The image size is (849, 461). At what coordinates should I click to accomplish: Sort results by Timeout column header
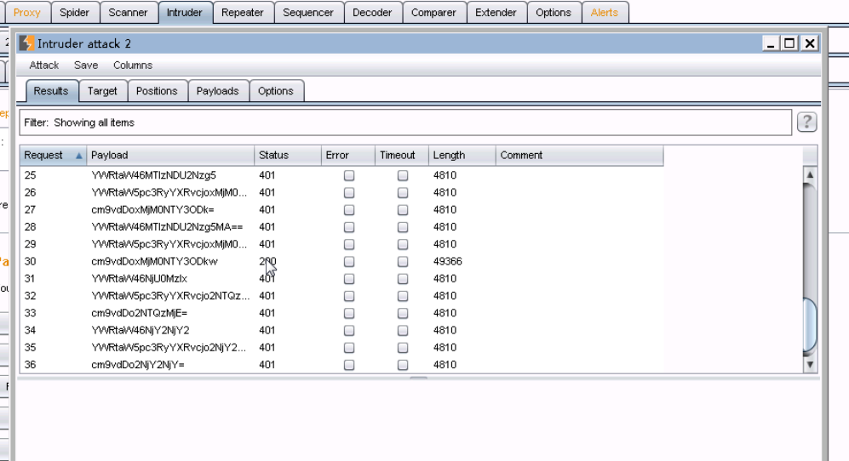tap(402, 156)
